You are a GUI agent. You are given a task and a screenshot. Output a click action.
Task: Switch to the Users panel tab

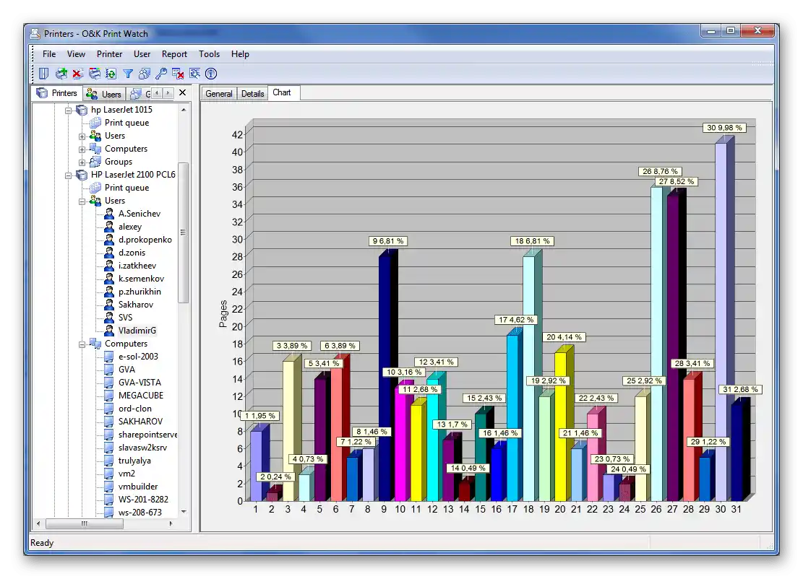click(104, 94)
